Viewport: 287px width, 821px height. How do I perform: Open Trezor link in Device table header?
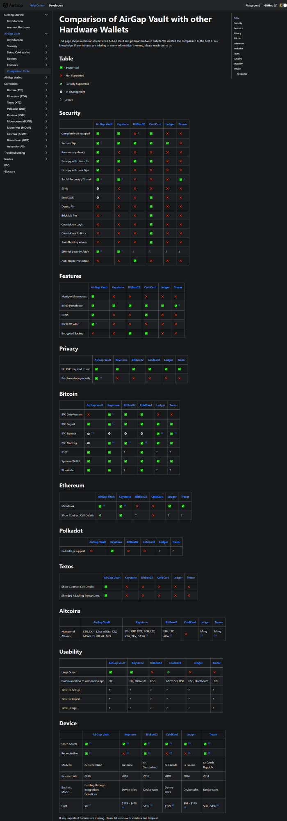[213, 734]
